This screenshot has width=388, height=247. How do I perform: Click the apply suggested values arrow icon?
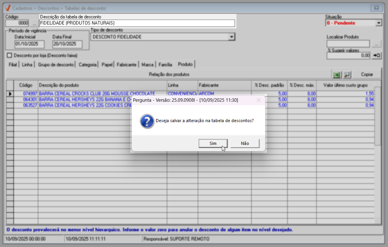pos(377,56)
